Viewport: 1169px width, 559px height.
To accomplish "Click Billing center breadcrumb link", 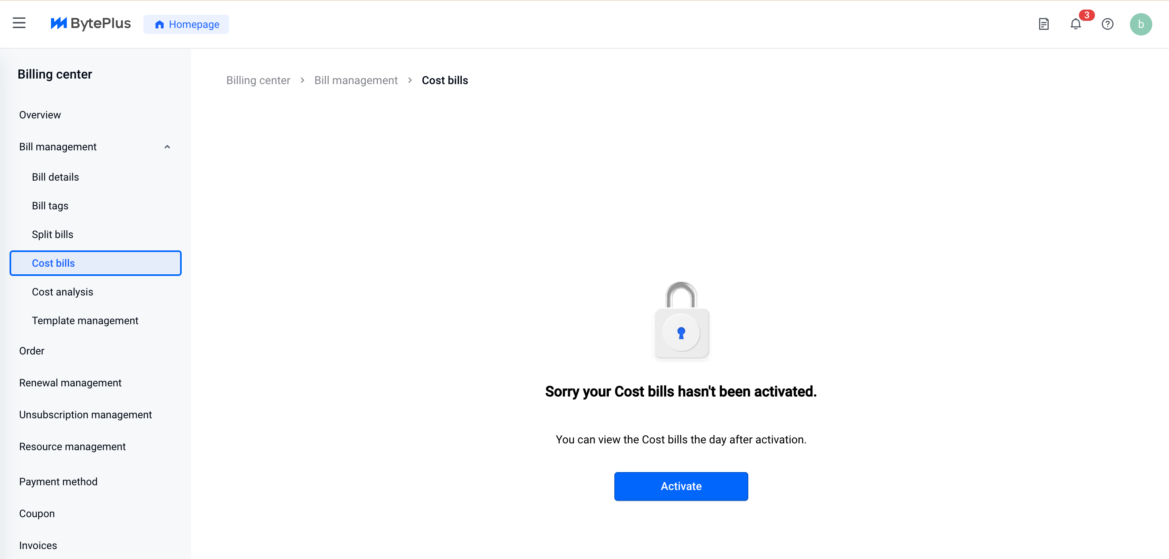I will tap(258, 81).
